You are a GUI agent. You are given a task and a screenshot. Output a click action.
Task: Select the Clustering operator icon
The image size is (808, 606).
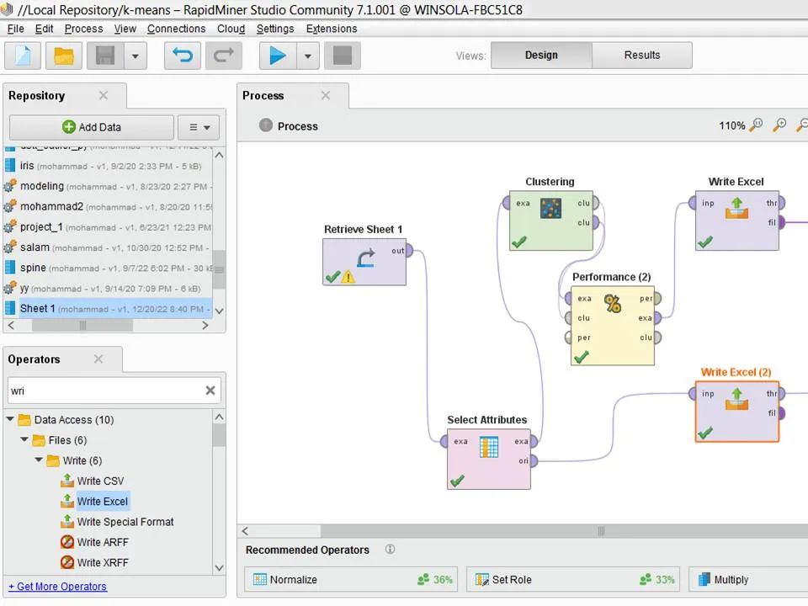click(550, 208)
